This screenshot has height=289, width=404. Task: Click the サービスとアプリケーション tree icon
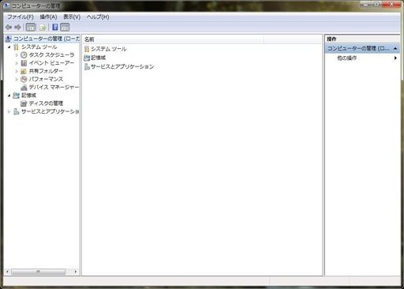17,111
